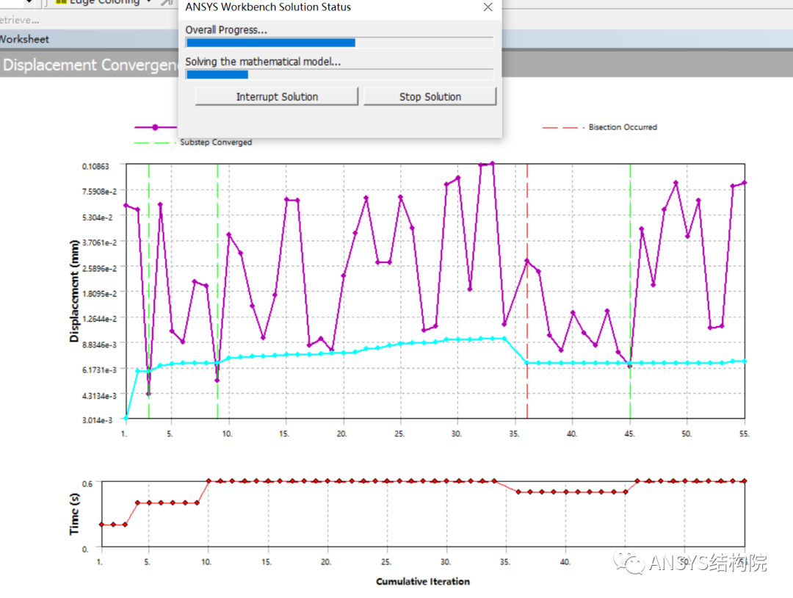Click the 3.7061e-2 y-axis value
This screenshot has height=598, width=793.
click(99, 242)
